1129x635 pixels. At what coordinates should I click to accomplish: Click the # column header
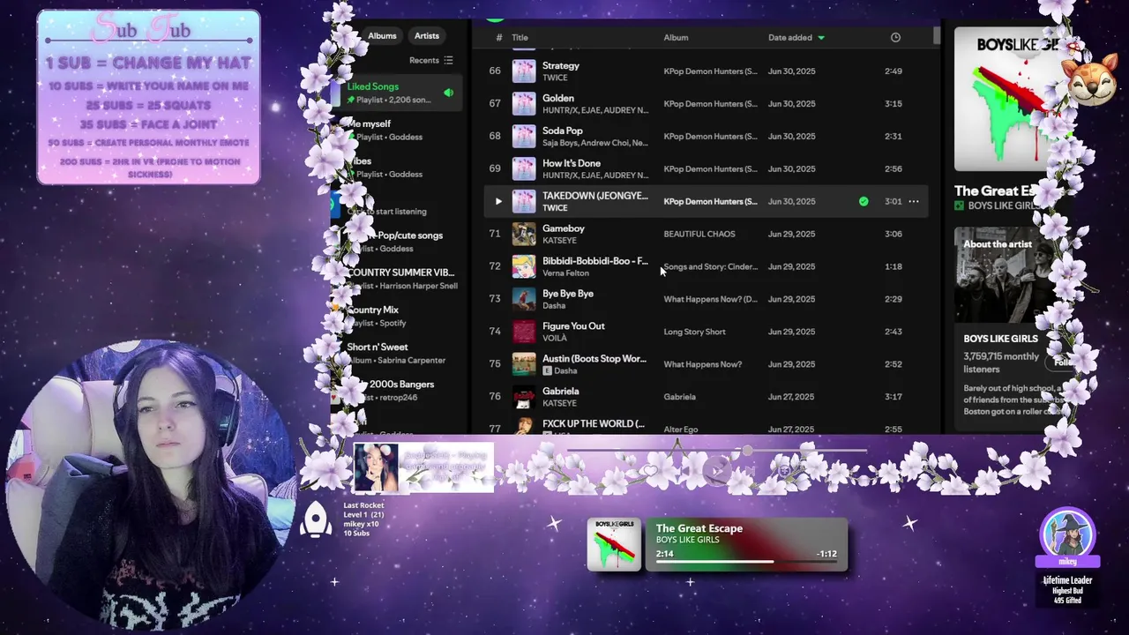tap(499, 38)
